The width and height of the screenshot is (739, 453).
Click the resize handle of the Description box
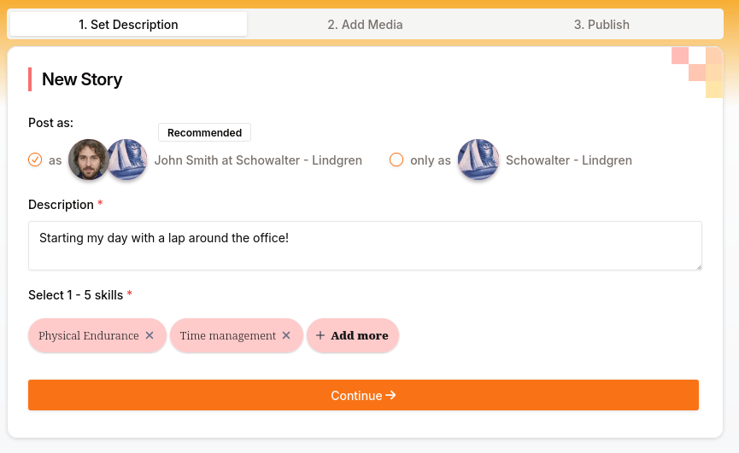pos(697,266)
